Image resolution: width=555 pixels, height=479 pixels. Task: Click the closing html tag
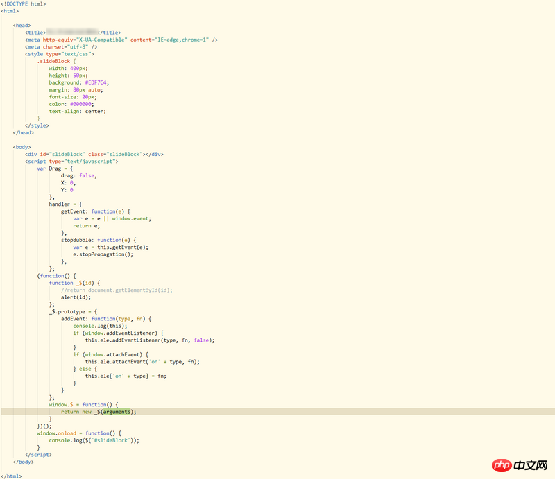[11, 476]
